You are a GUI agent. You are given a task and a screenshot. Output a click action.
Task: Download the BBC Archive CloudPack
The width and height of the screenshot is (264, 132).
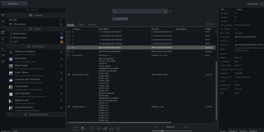pyautogui.click(x=61, y=59)
